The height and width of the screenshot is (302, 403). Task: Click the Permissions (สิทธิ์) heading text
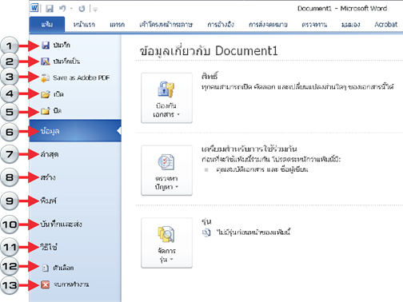(x=209, y=76)
